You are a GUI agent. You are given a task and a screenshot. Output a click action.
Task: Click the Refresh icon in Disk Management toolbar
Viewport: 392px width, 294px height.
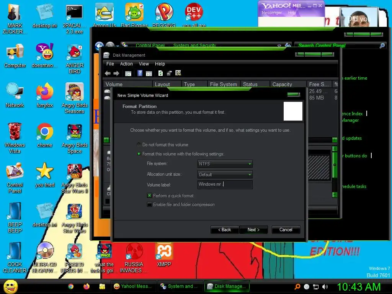[x=160, y=73]
